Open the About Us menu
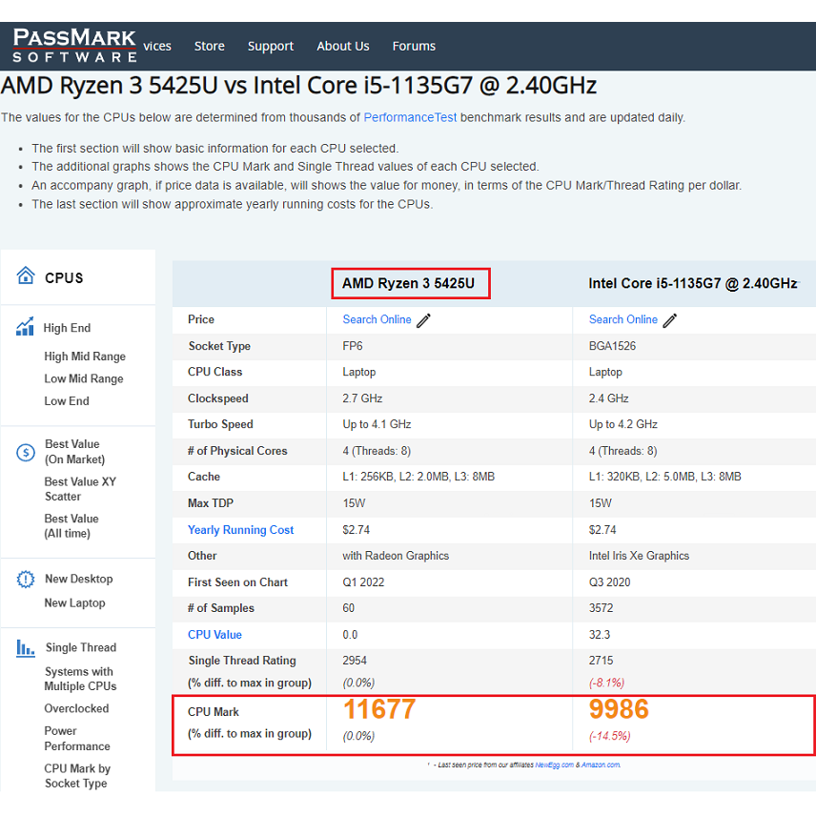The image size is (816, 816). click(x=343, y=46)
